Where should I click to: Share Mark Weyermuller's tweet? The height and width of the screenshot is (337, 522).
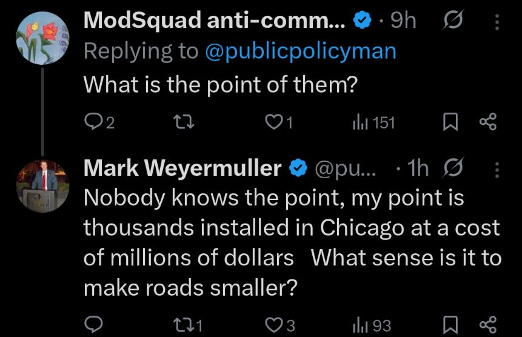click(488, 325)
